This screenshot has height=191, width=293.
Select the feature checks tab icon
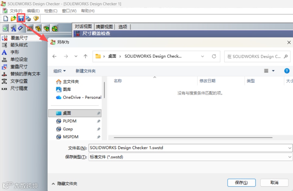[55, 29]
